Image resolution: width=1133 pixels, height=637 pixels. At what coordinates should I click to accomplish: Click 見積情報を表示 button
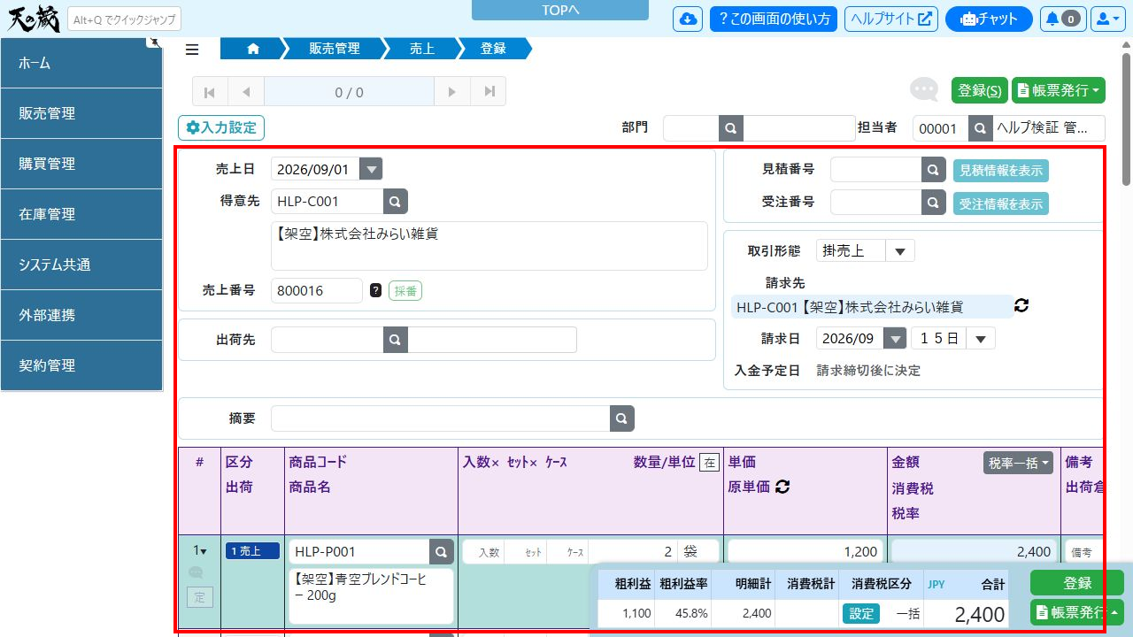1001,170
